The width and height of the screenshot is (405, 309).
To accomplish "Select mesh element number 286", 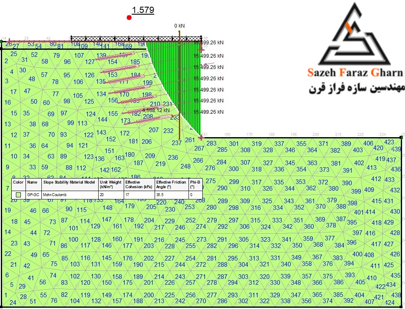I will coord(222,301).
